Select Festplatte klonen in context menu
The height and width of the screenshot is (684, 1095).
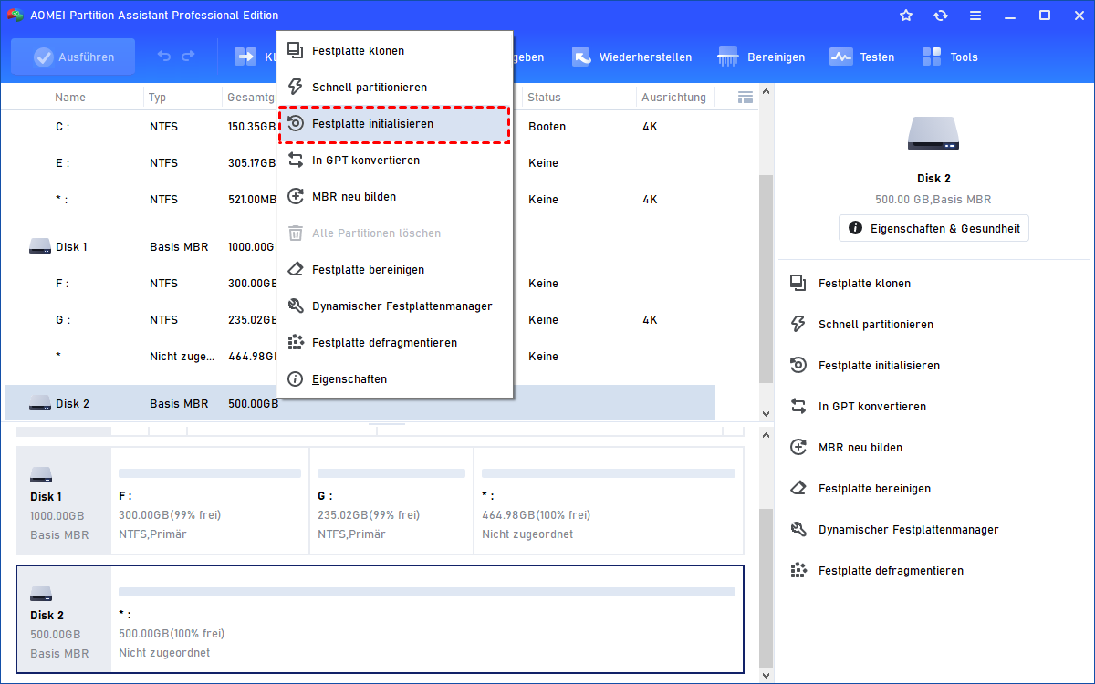[x=394, y=51]
